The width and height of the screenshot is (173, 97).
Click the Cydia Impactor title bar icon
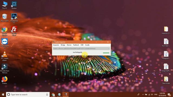click(54, 42)
